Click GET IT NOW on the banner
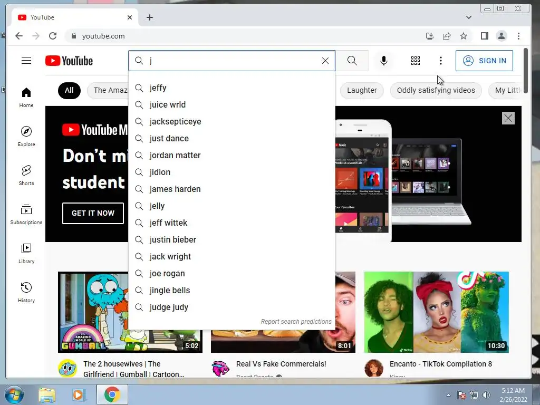This screenshot has width=540, height=405. 93,213
